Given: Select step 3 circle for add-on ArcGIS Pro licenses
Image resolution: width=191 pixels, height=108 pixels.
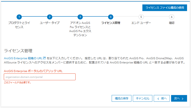Looking at the screenshot, I should point(80,17).
